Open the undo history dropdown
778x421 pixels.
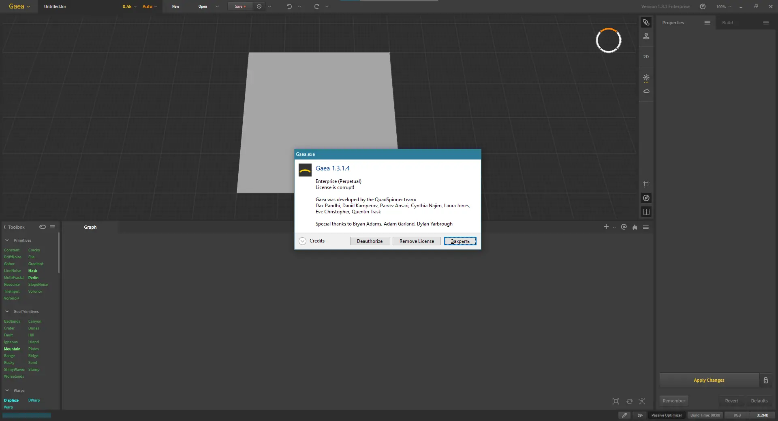299,6
